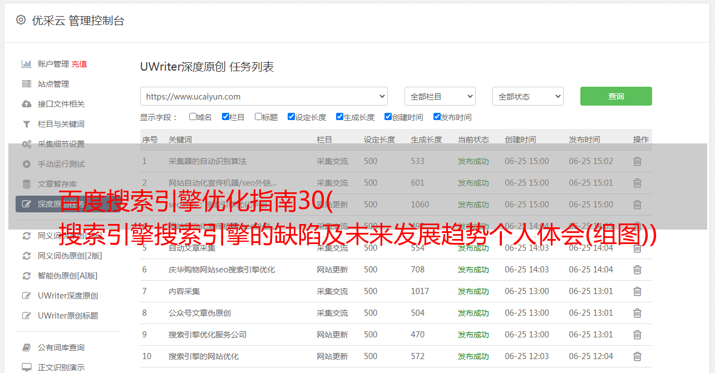Click the 庆华购物网站seo搜索引擎优化 keyword row
Screen dimensions: 715x373
click(x=221, y=270)
